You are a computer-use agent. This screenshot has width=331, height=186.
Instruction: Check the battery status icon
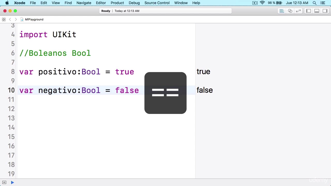279,3
